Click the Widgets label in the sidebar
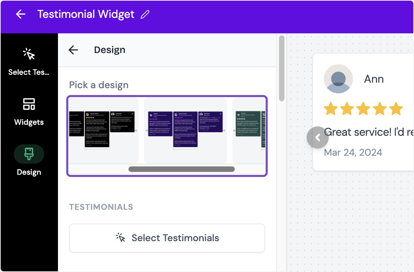 29,122
